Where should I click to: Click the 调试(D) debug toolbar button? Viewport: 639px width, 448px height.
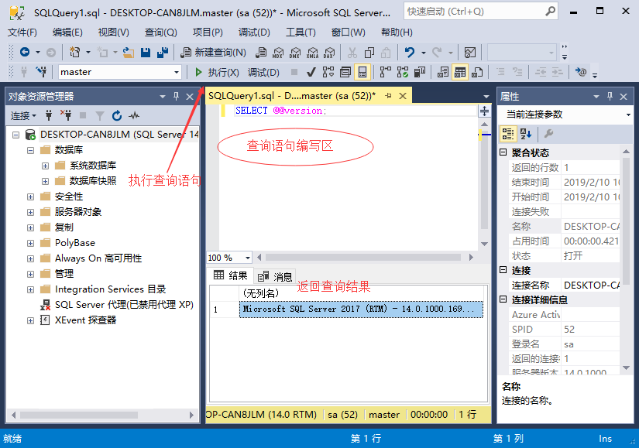tap(263, 72)
